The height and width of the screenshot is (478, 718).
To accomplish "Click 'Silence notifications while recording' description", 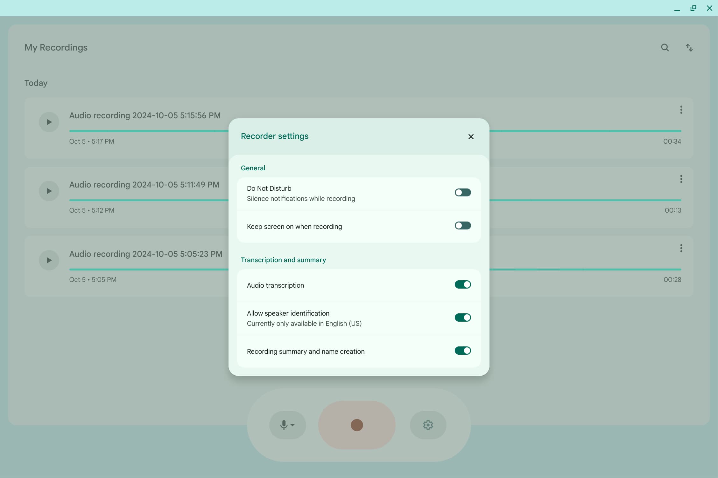I will pos(301,199).
